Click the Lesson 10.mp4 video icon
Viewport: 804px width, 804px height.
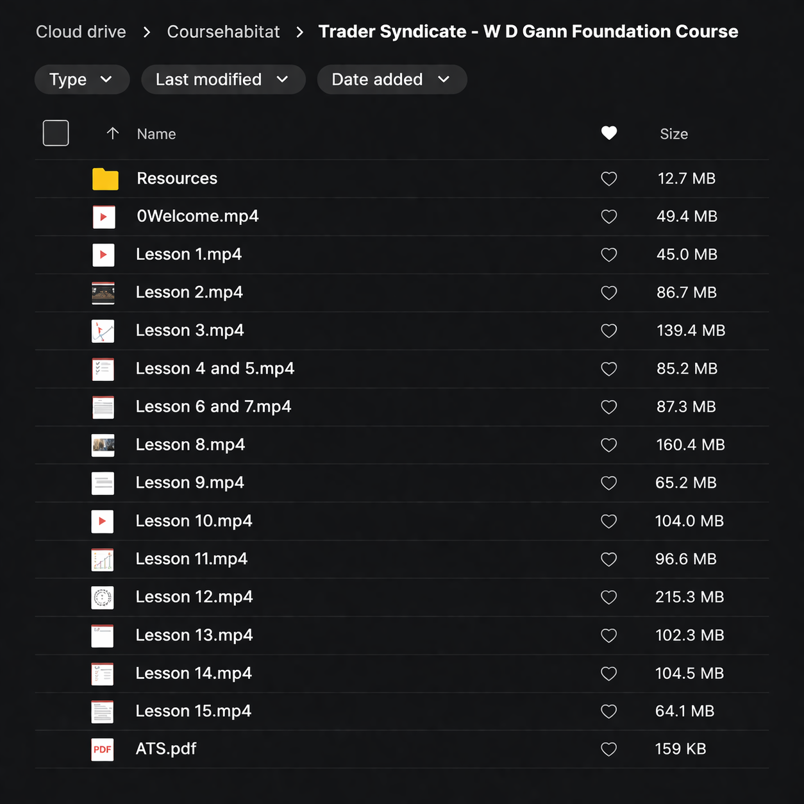(103, 521)
